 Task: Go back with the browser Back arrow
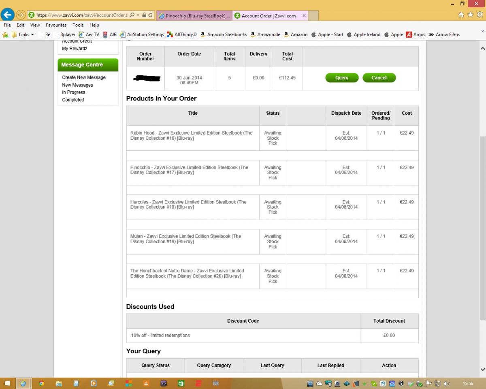click(x=7, y=15)
